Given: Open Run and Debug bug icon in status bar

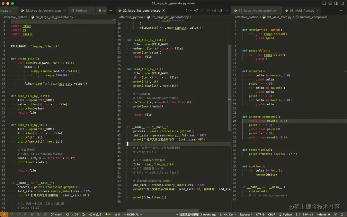Looking at the screenshot, I should point(32,214).
